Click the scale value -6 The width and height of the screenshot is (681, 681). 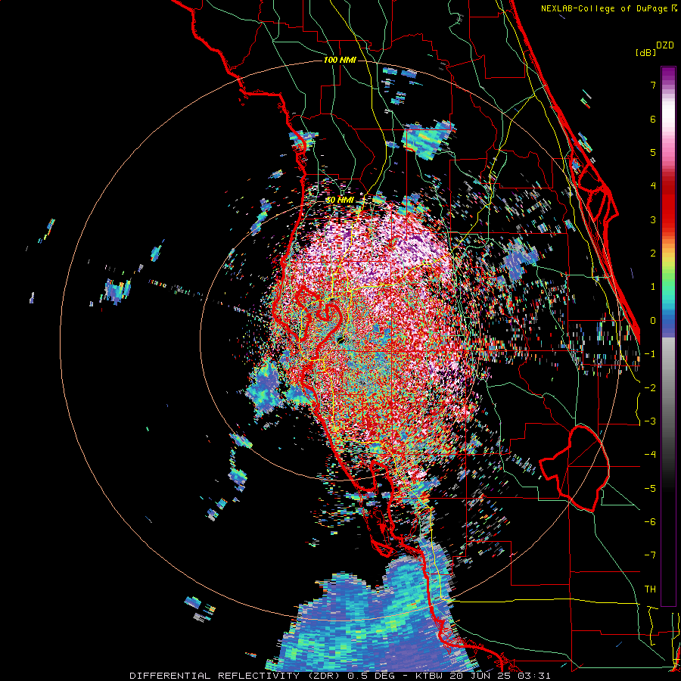650,522
